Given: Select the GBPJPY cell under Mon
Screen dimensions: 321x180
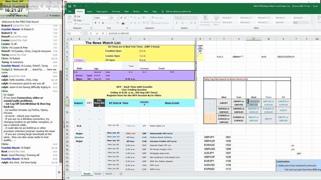Looking at the screenshot, I should pyautogui.click(x=224, y=103).
